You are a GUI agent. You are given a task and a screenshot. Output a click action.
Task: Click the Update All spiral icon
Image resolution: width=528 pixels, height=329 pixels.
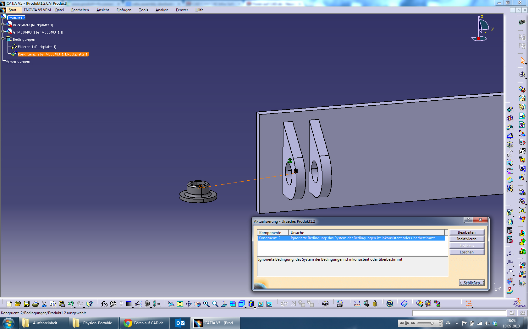click(x=390, y=304)
